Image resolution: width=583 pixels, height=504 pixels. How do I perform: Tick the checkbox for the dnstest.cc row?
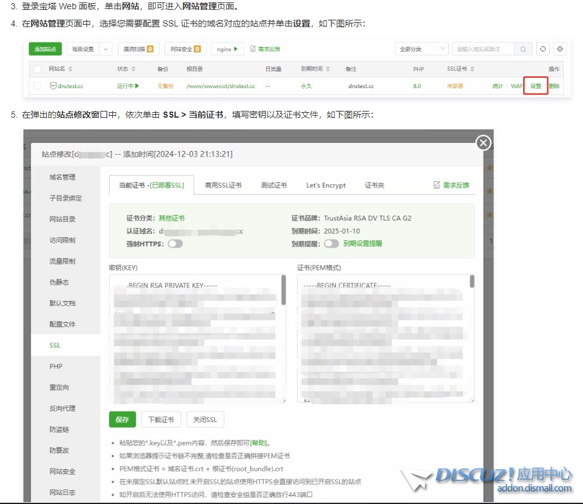click(37, 86)
